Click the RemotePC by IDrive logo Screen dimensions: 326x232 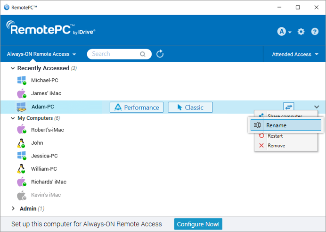51,28
